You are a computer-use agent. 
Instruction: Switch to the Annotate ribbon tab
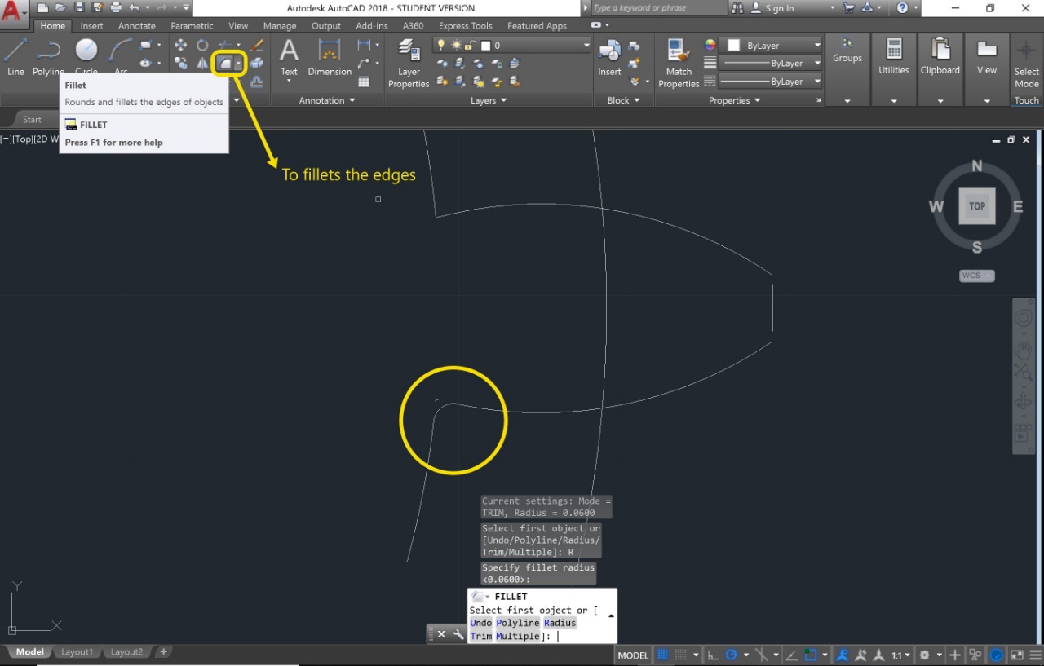137,26
